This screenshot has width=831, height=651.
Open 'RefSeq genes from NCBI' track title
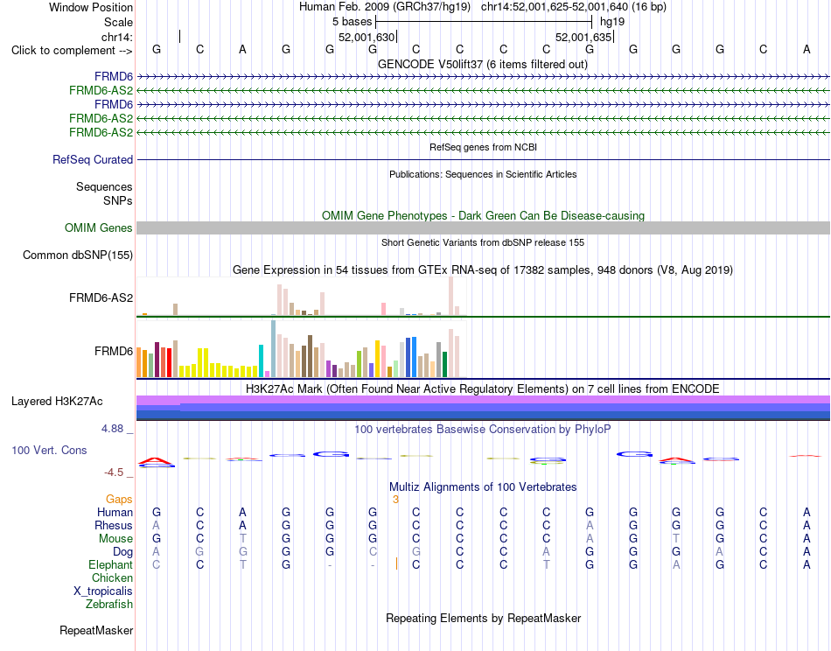tap(483, 147)
